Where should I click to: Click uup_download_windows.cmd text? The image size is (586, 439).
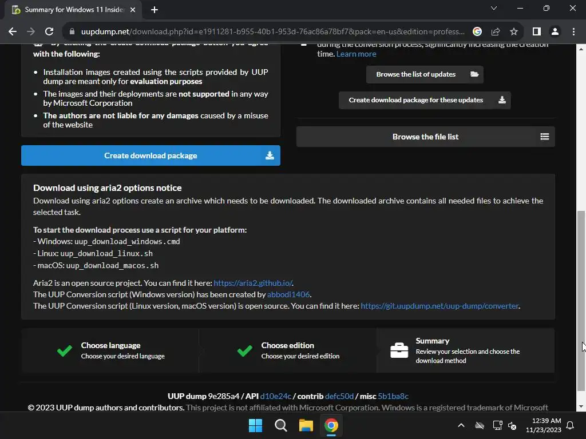coord(127,242)
